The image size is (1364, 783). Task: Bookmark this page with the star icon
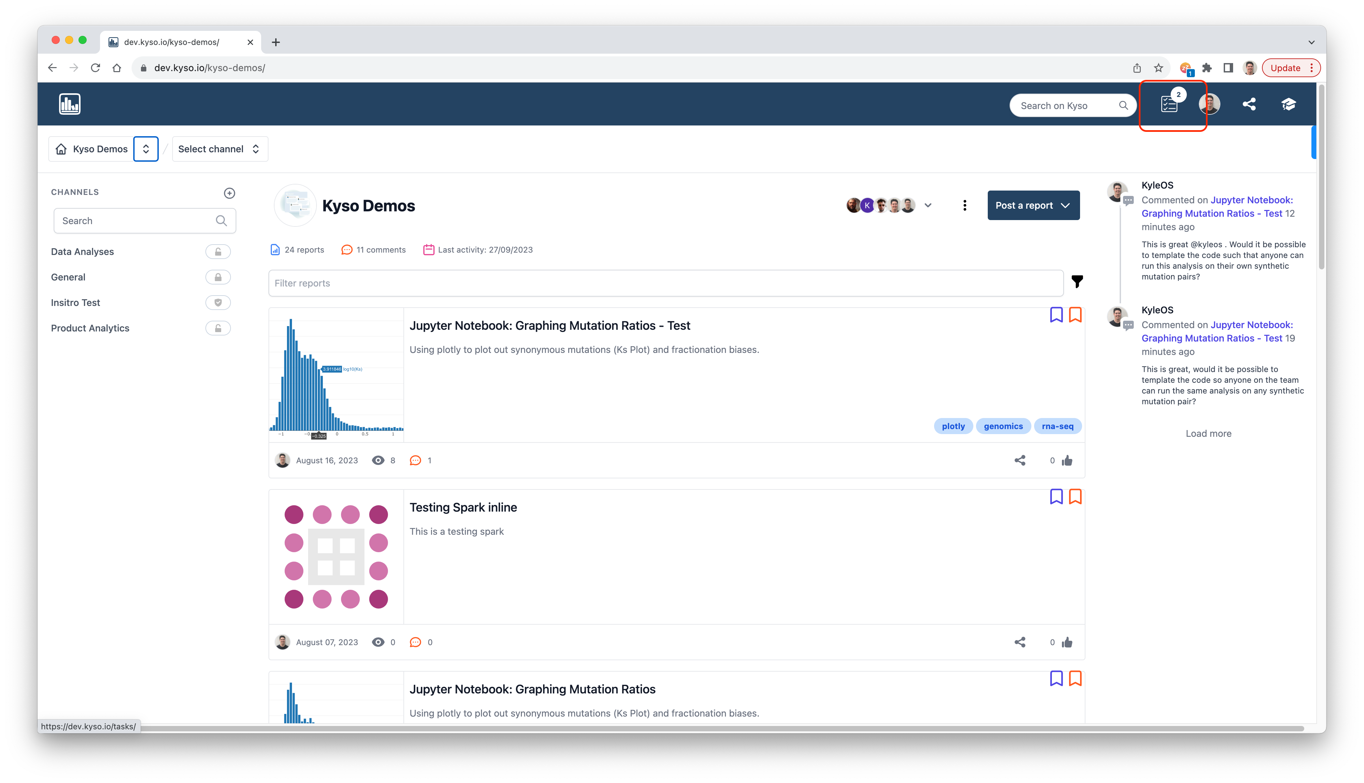1159,68
